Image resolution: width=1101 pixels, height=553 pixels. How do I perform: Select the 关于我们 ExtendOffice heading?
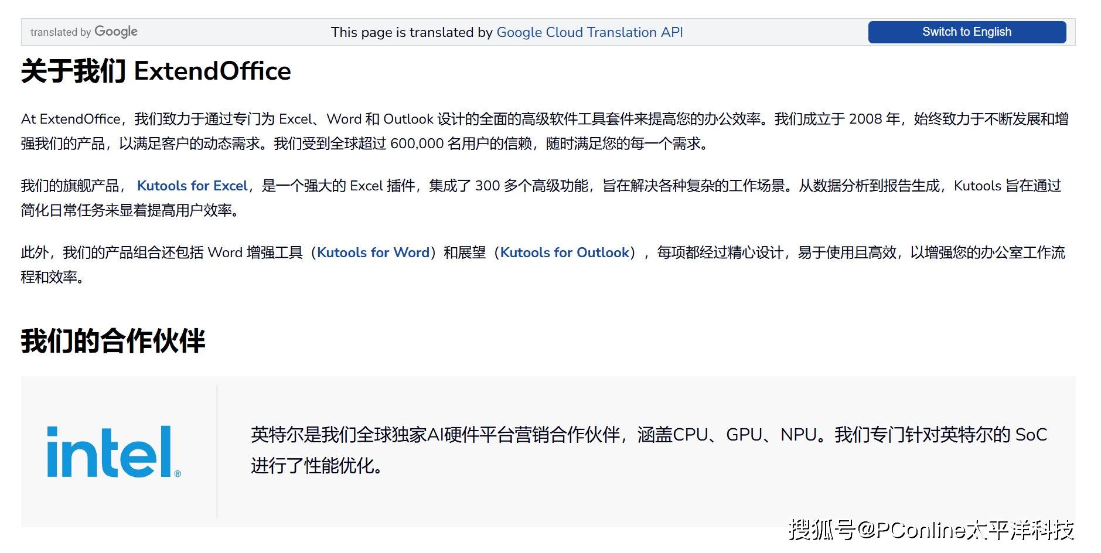[156, 71]
